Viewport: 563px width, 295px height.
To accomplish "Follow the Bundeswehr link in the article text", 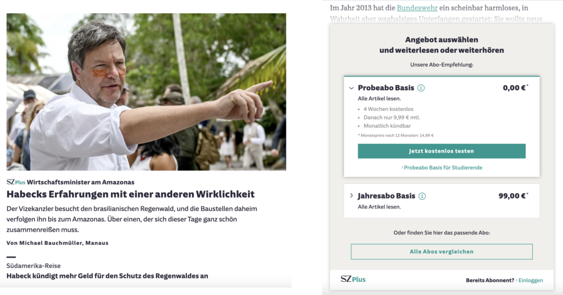I will click(x=417, y=8).
